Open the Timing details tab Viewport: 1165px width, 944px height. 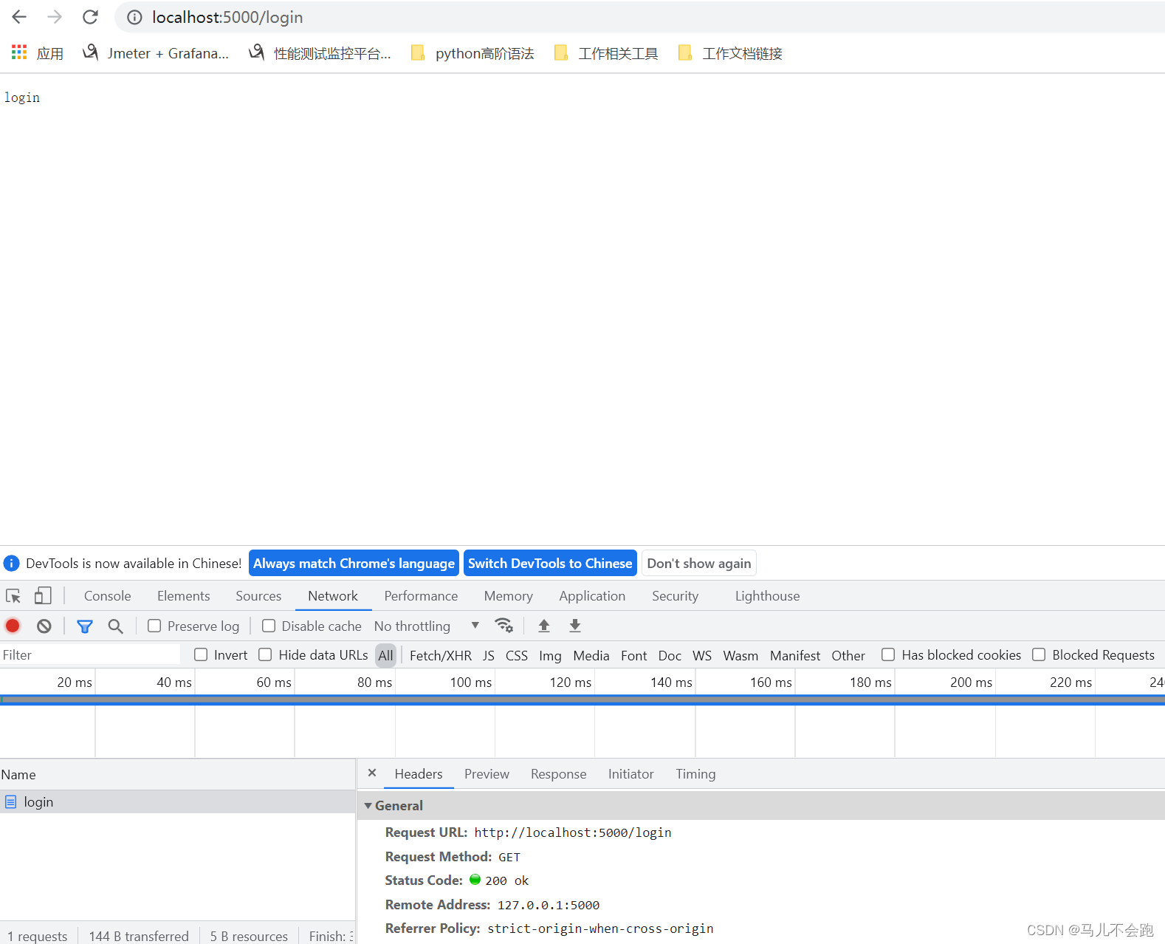pos(695,774)
